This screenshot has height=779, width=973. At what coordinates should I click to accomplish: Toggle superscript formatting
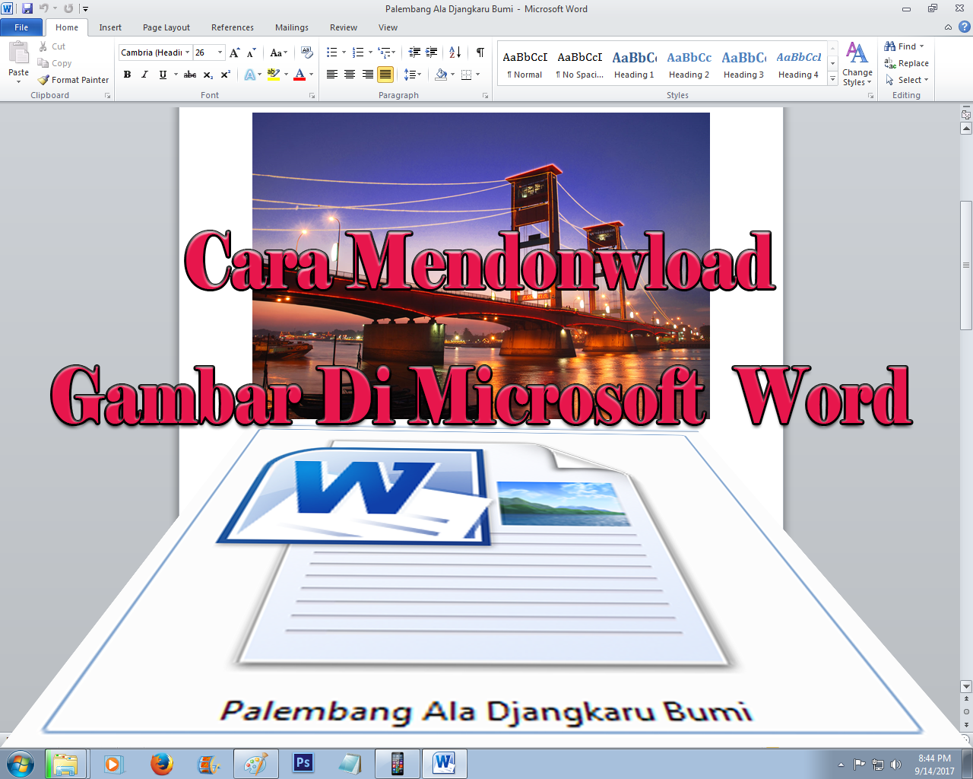(225, 75)
